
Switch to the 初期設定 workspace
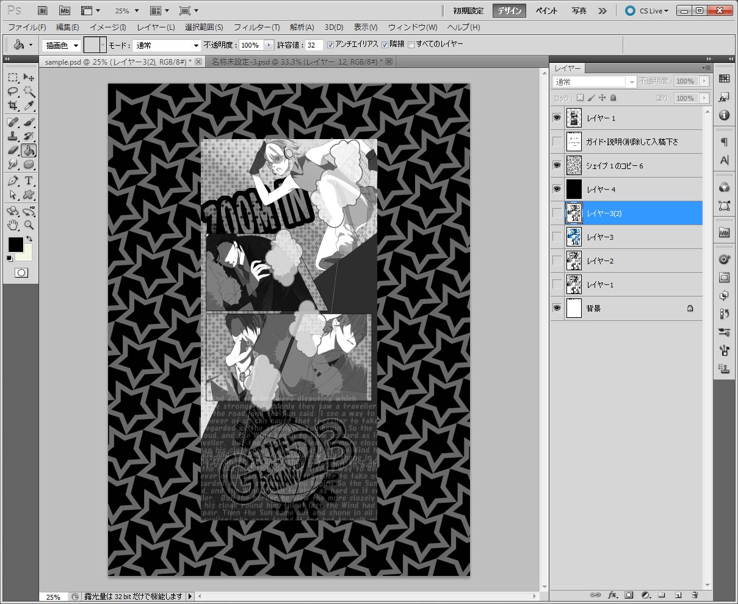coord(468,10)
